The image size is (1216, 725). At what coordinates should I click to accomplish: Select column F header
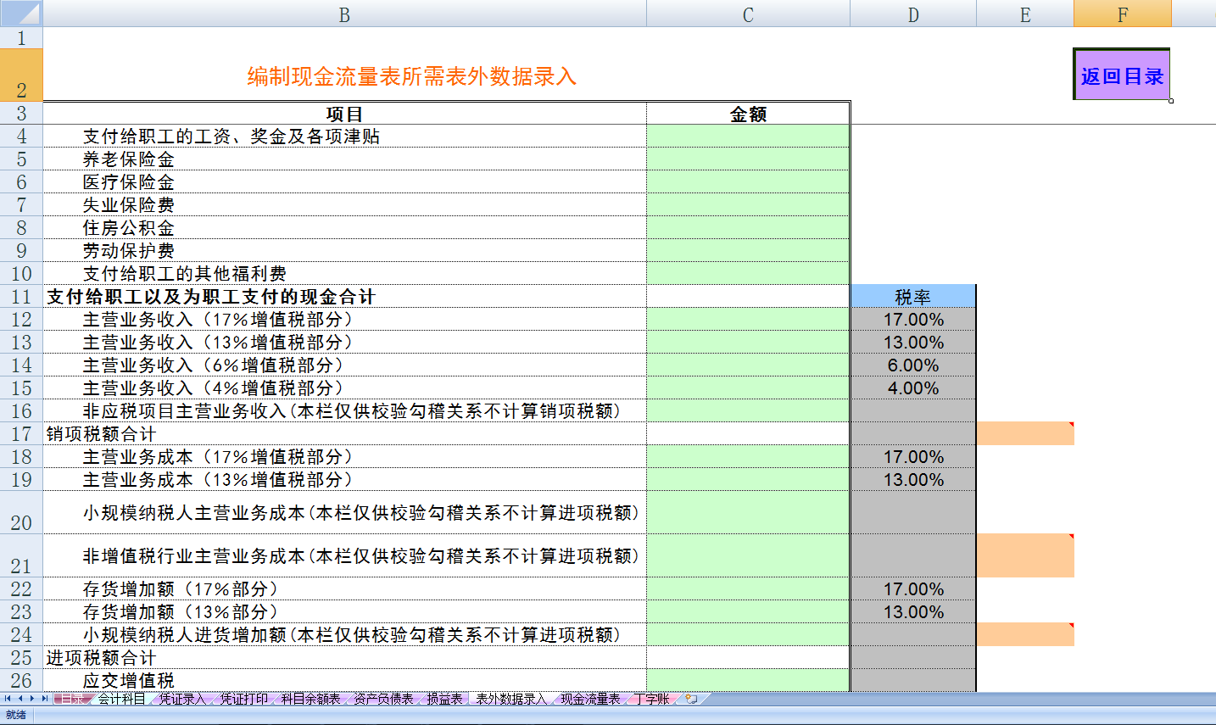[1123, 14]
